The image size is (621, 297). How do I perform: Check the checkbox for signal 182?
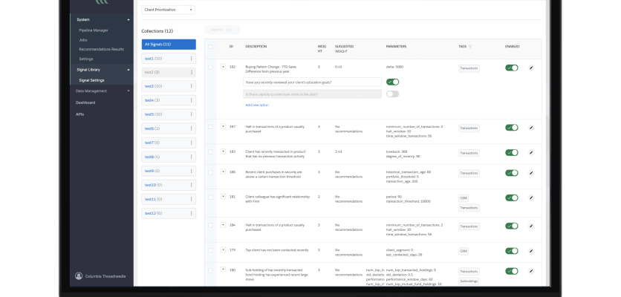coord(210,68)
